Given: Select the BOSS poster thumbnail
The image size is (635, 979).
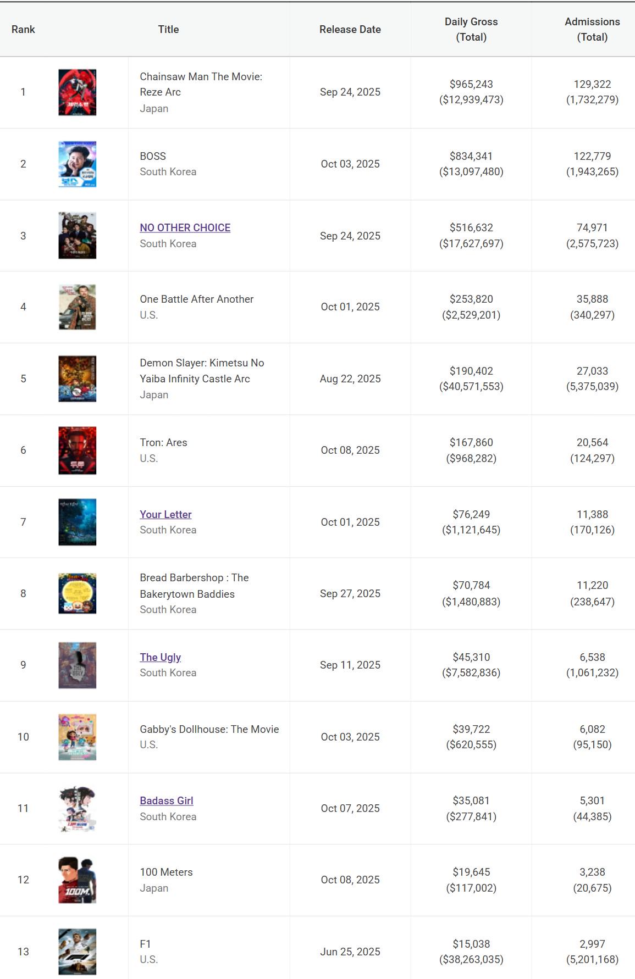Looking at the screenshot, I should (x=78, y=164).
